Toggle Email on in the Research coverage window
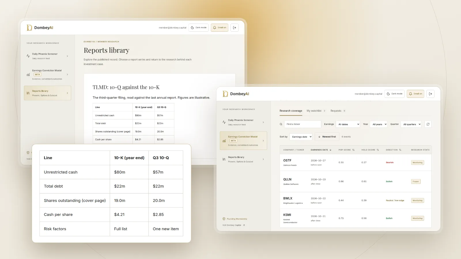The width and height of the screenshot is (461, 259). click(x=415, y=94)
